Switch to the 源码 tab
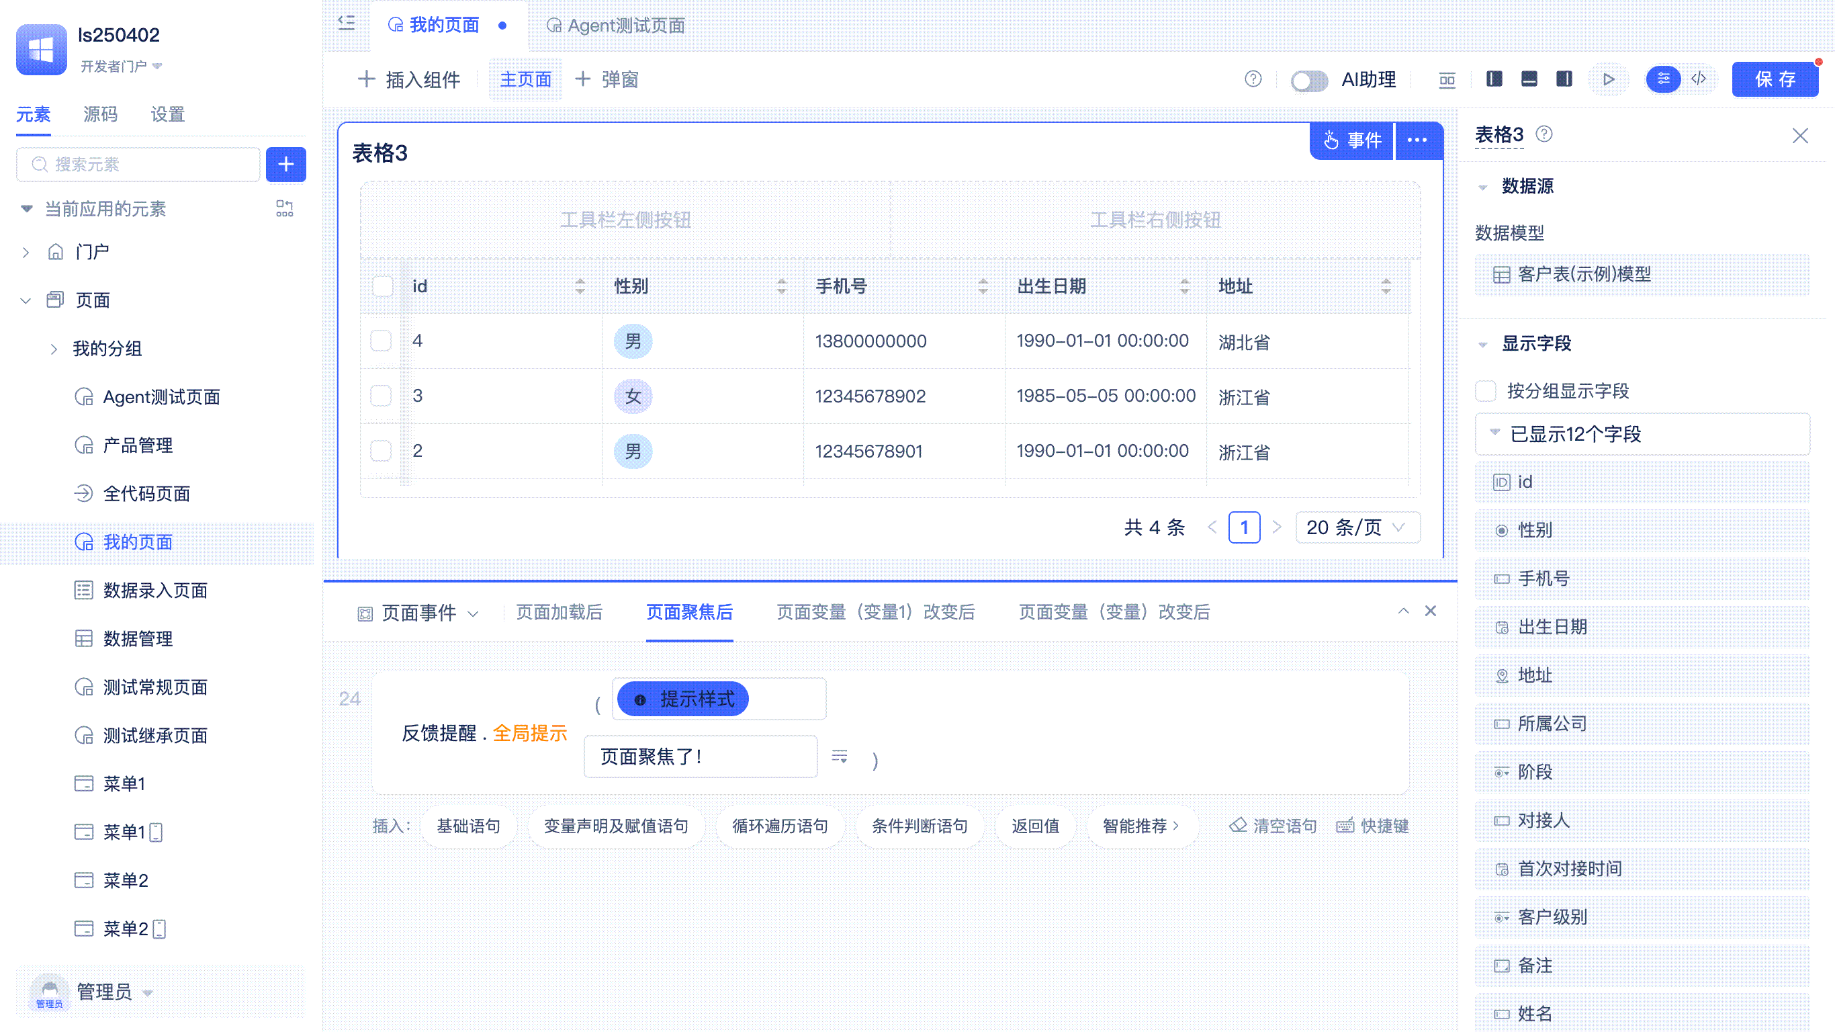The height and width of the screenshot is (1032, 1835). coord(101,114)
